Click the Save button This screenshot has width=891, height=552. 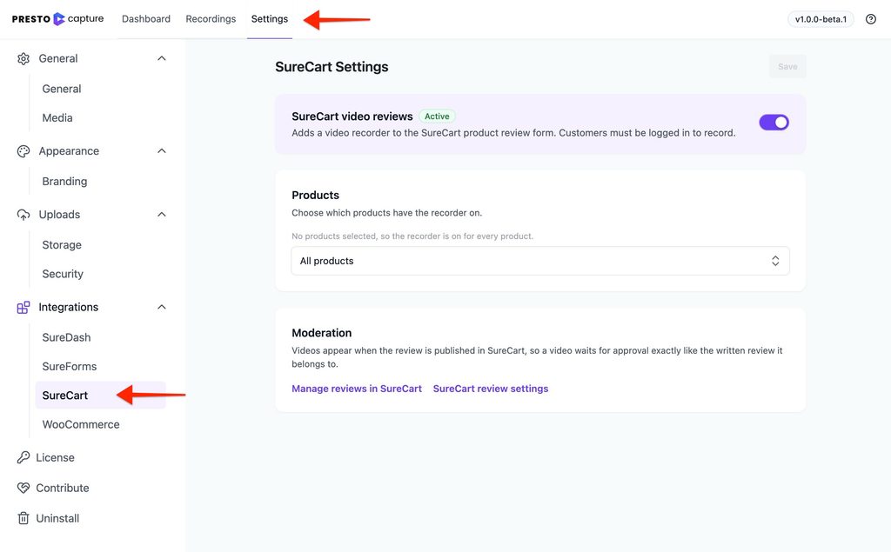(x=787, y=66)
